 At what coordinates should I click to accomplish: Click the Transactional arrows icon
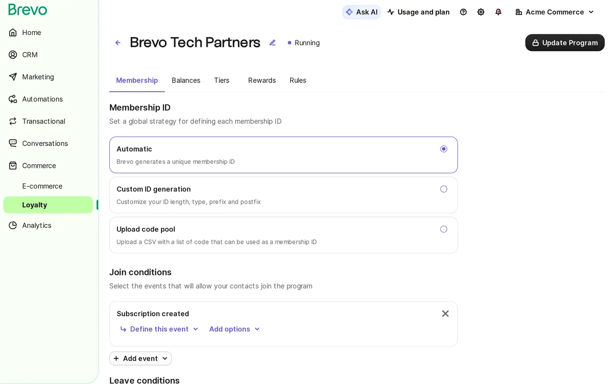pos(13,121)
